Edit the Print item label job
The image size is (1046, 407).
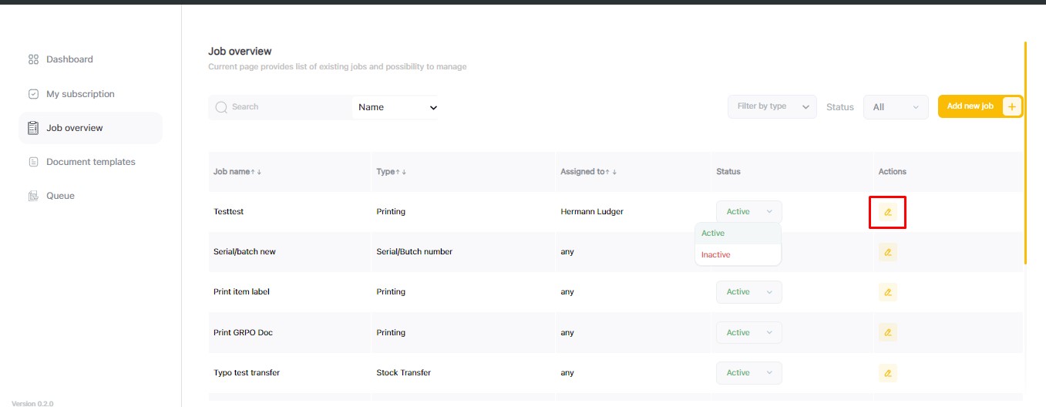click(887, 292)
